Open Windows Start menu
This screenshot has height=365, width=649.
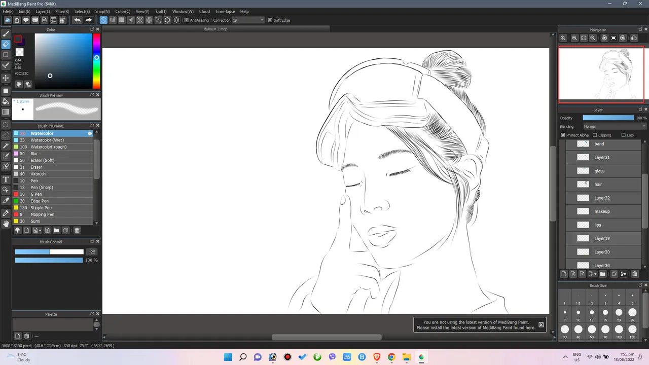click(x=228, y=357)
